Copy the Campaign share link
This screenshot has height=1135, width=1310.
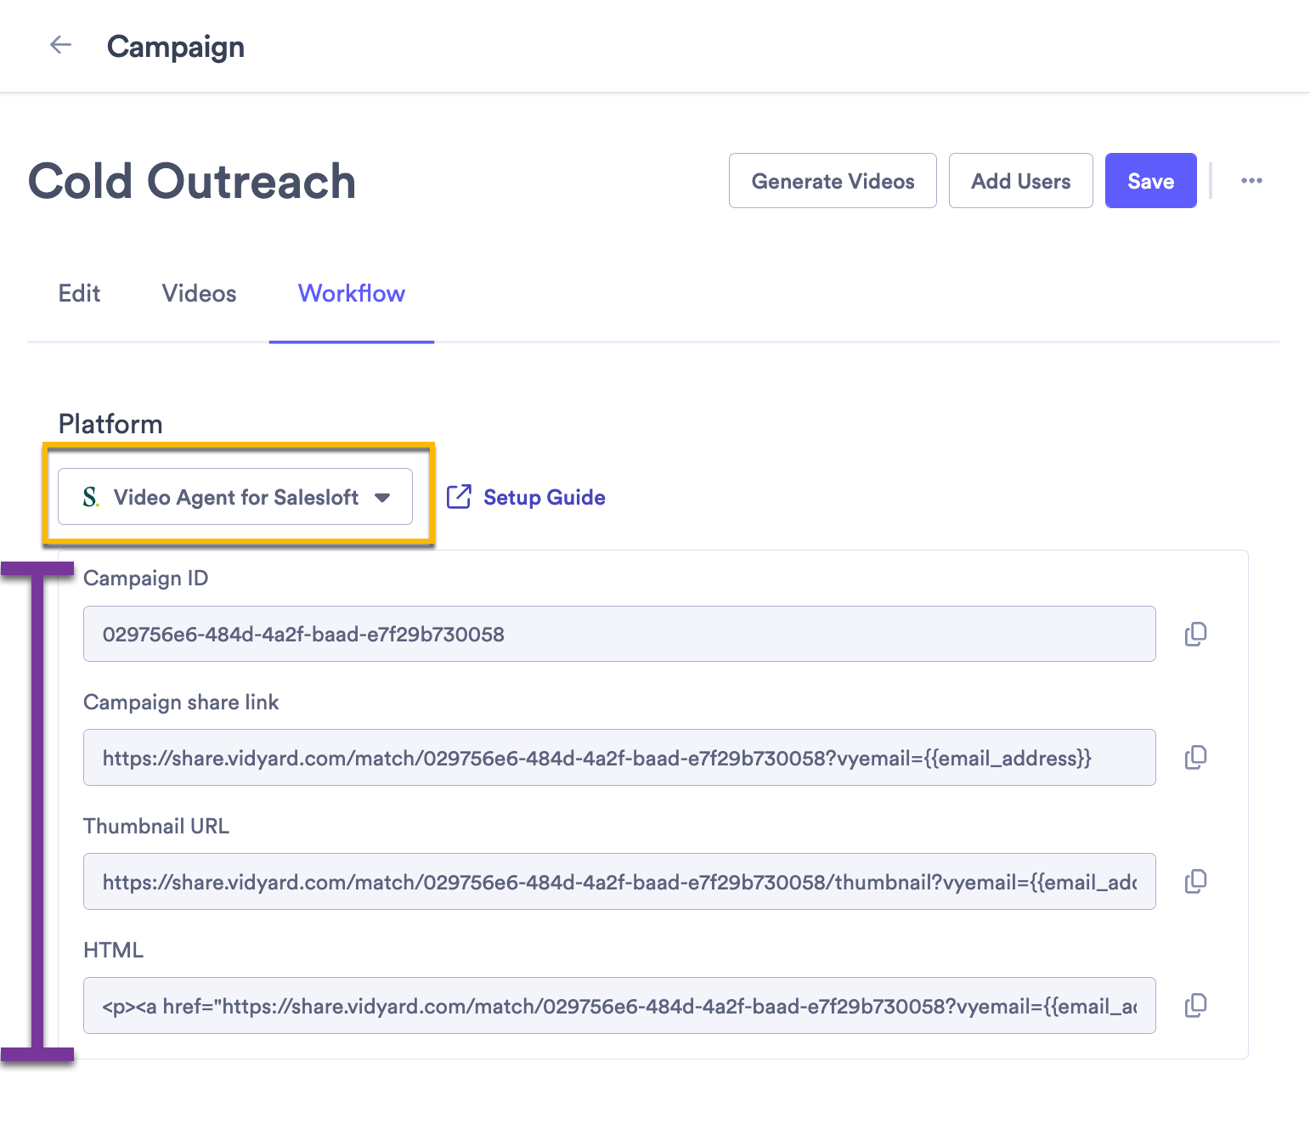[1195, 757]
